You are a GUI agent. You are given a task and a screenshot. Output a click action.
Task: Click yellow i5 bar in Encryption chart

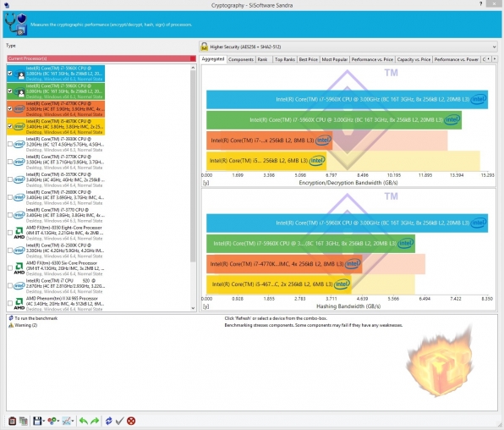click(x=266, y=161)
